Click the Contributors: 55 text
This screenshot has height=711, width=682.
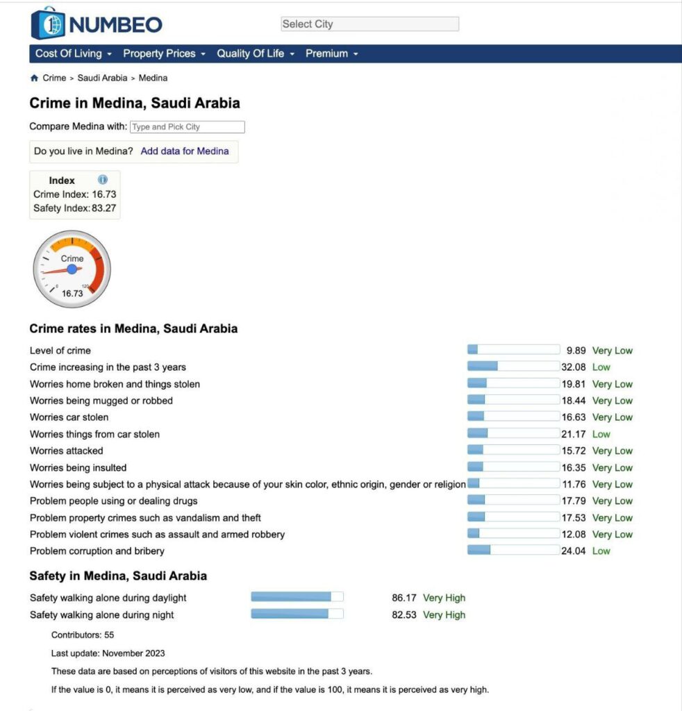(83, 635)
